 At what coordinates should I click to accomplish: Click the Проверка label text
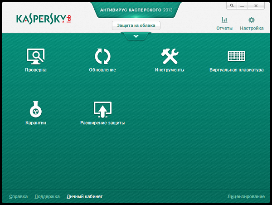tap(36, 70)
